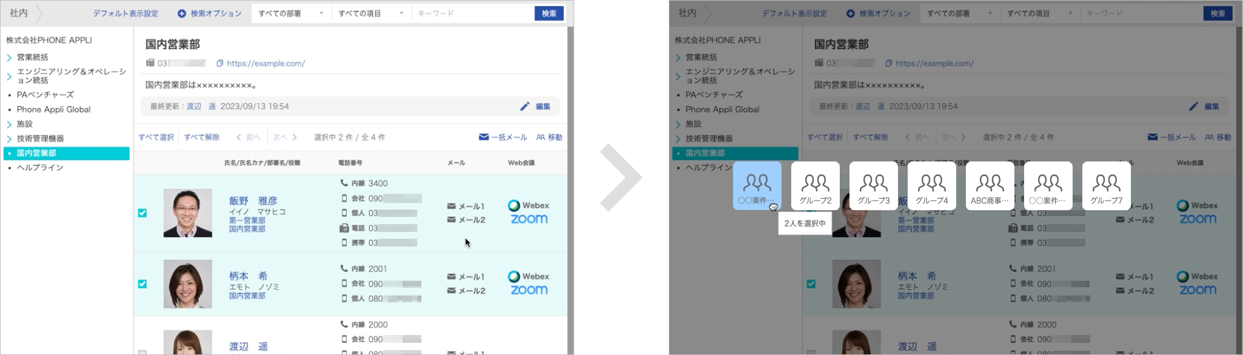Screen dimensions: 1243x355
Task: Select PAベンチャーズ in left screenshot's sidebar
Action: coord(45,95)
